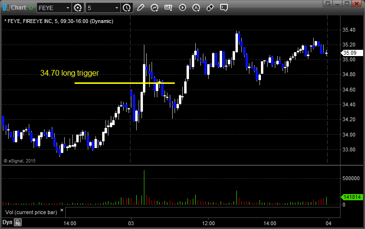Screen dimensions: 365x229
Task: Select the yellow trigger line
Action: [x=125, y=83]
